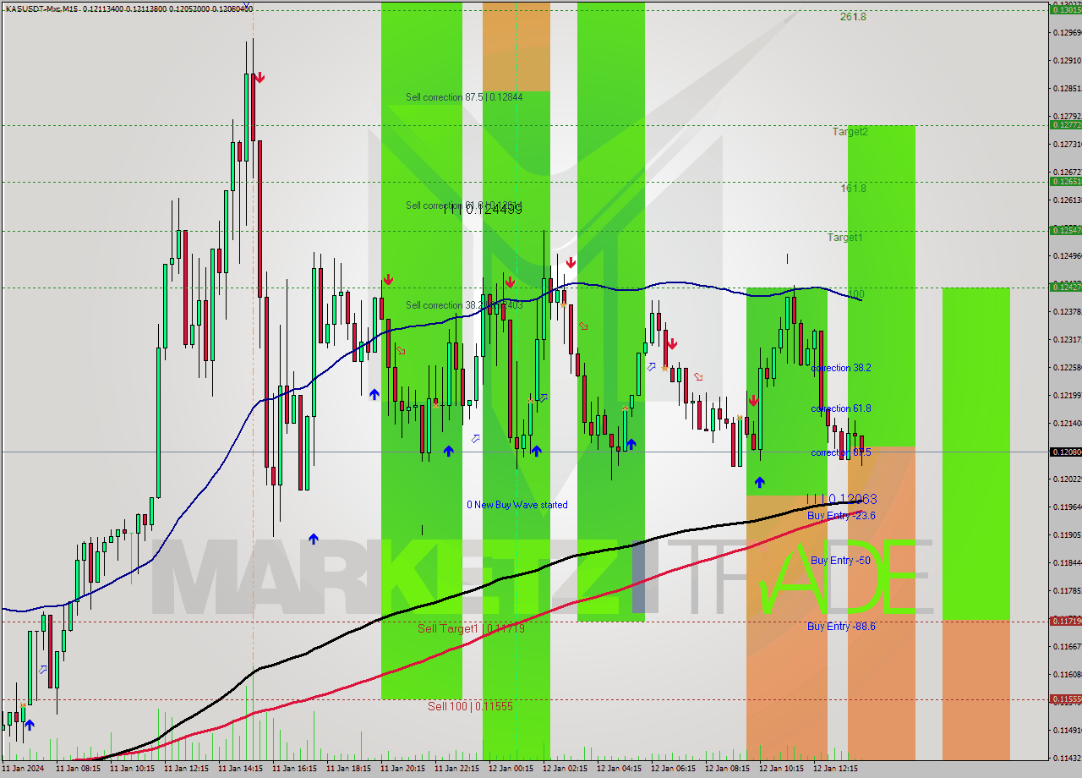Select the 'correction 87.5' blue label
The image size is (1082, 778).
(841, 453)
